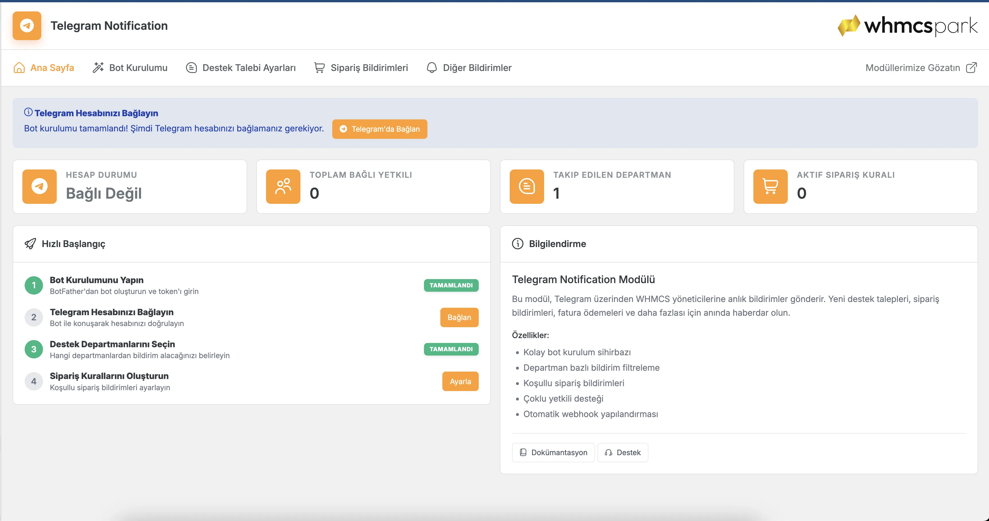The image size is (989, 521).
Task: Click the TAMAMLANDI badge for Destek Departmanlarını Seçin
Action: point(451,349)
